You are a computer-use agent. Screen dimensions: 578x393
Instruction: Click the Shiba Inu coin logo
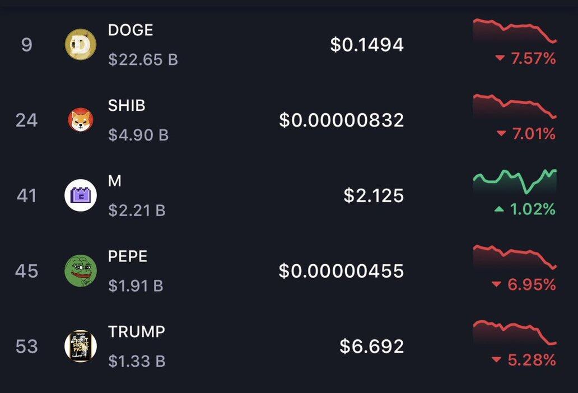tap(81, 120)
